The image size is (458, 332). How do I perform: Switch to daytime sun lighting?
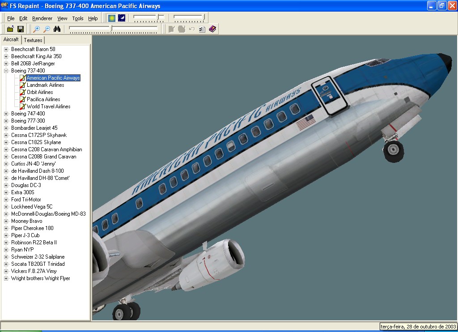111,18
